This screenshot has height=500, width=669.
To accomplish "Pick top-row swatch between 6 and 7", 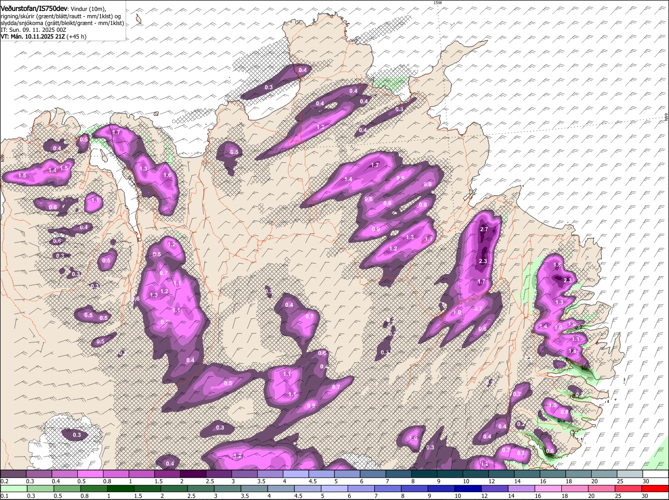I will pyautogui.click(x=373, y=473).
